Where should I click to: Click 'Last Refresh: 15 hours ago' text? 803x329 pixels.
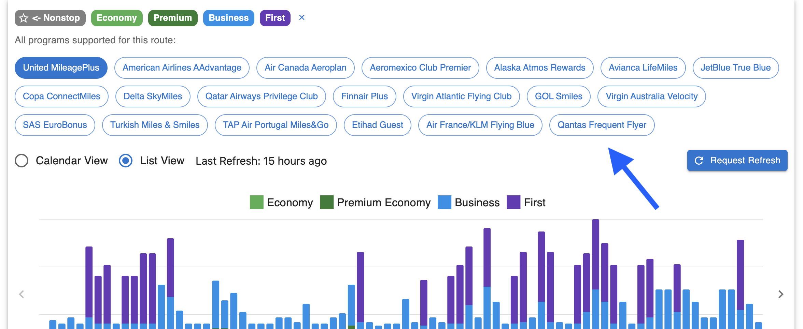coord(261,161)
